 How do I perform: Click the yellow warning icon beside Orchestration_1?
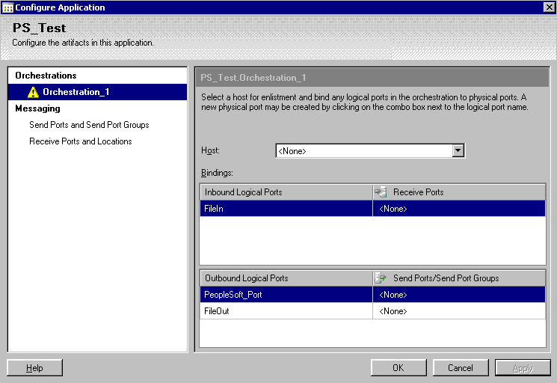click(x=33, y=92)
